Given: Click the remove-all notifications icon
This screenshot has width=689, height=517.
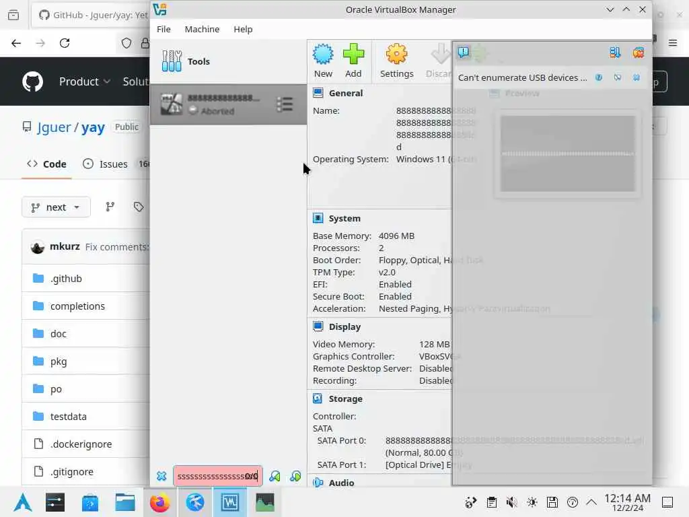Looking at the screenshot, I should pyautogui.click(x=638, y=53).
